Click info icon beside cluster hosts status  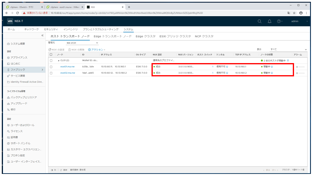click(x=288, y=60)
